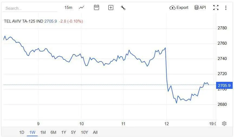The image size is (234, 137).
Task: Choose the 1Y time range
Action: pos(64,132)
